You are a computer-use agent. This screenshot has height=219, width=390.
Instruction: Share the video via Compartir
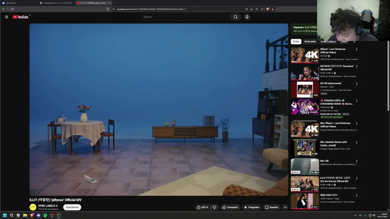(230, 207)
